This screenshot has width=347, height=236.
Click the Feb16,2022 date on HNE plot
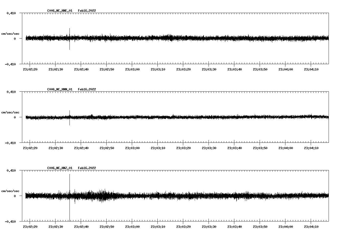pyautogui.click(x=87, y=11)
